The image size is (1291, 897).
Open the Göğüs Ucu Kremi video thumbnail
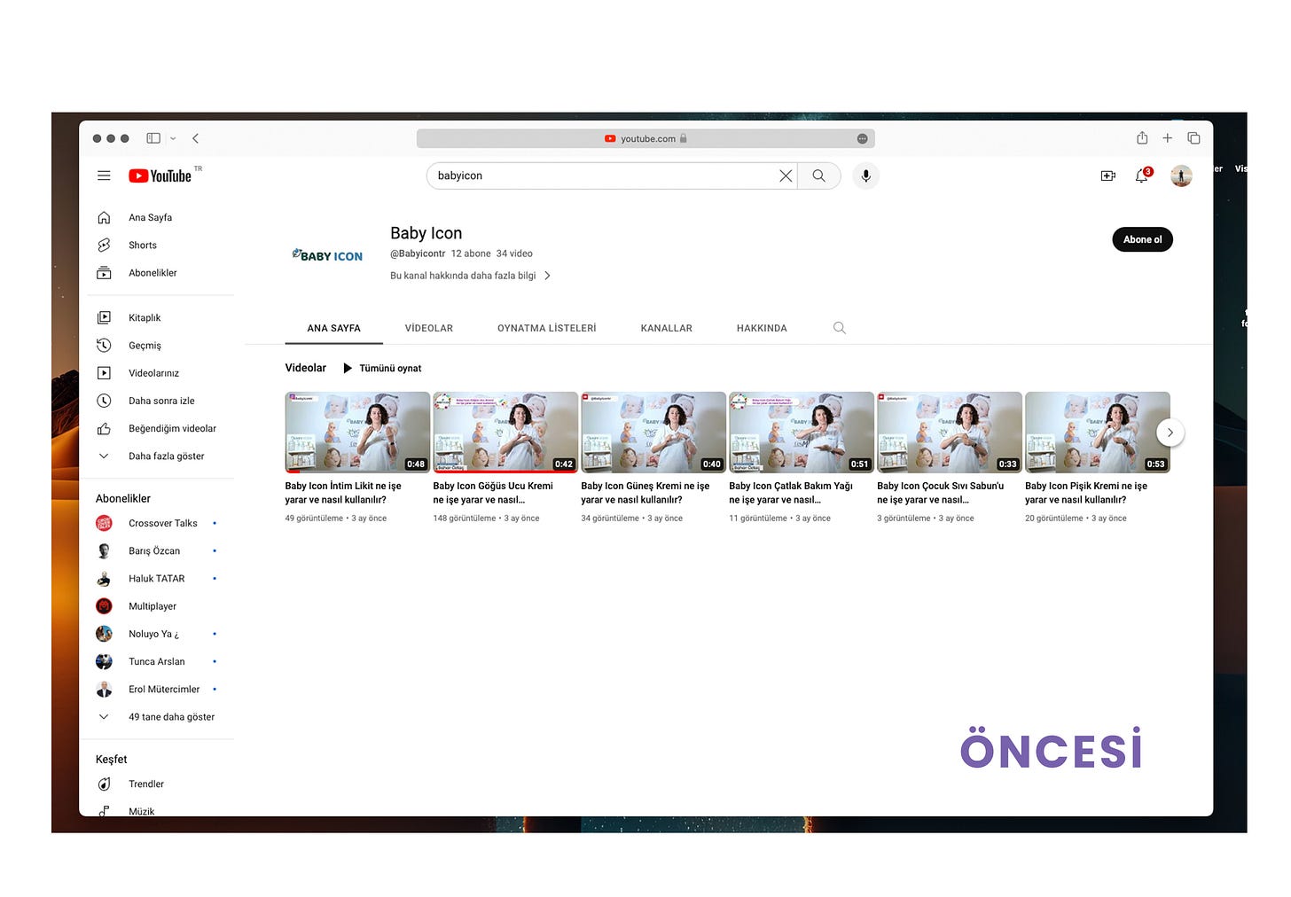(x=505, y=433)
